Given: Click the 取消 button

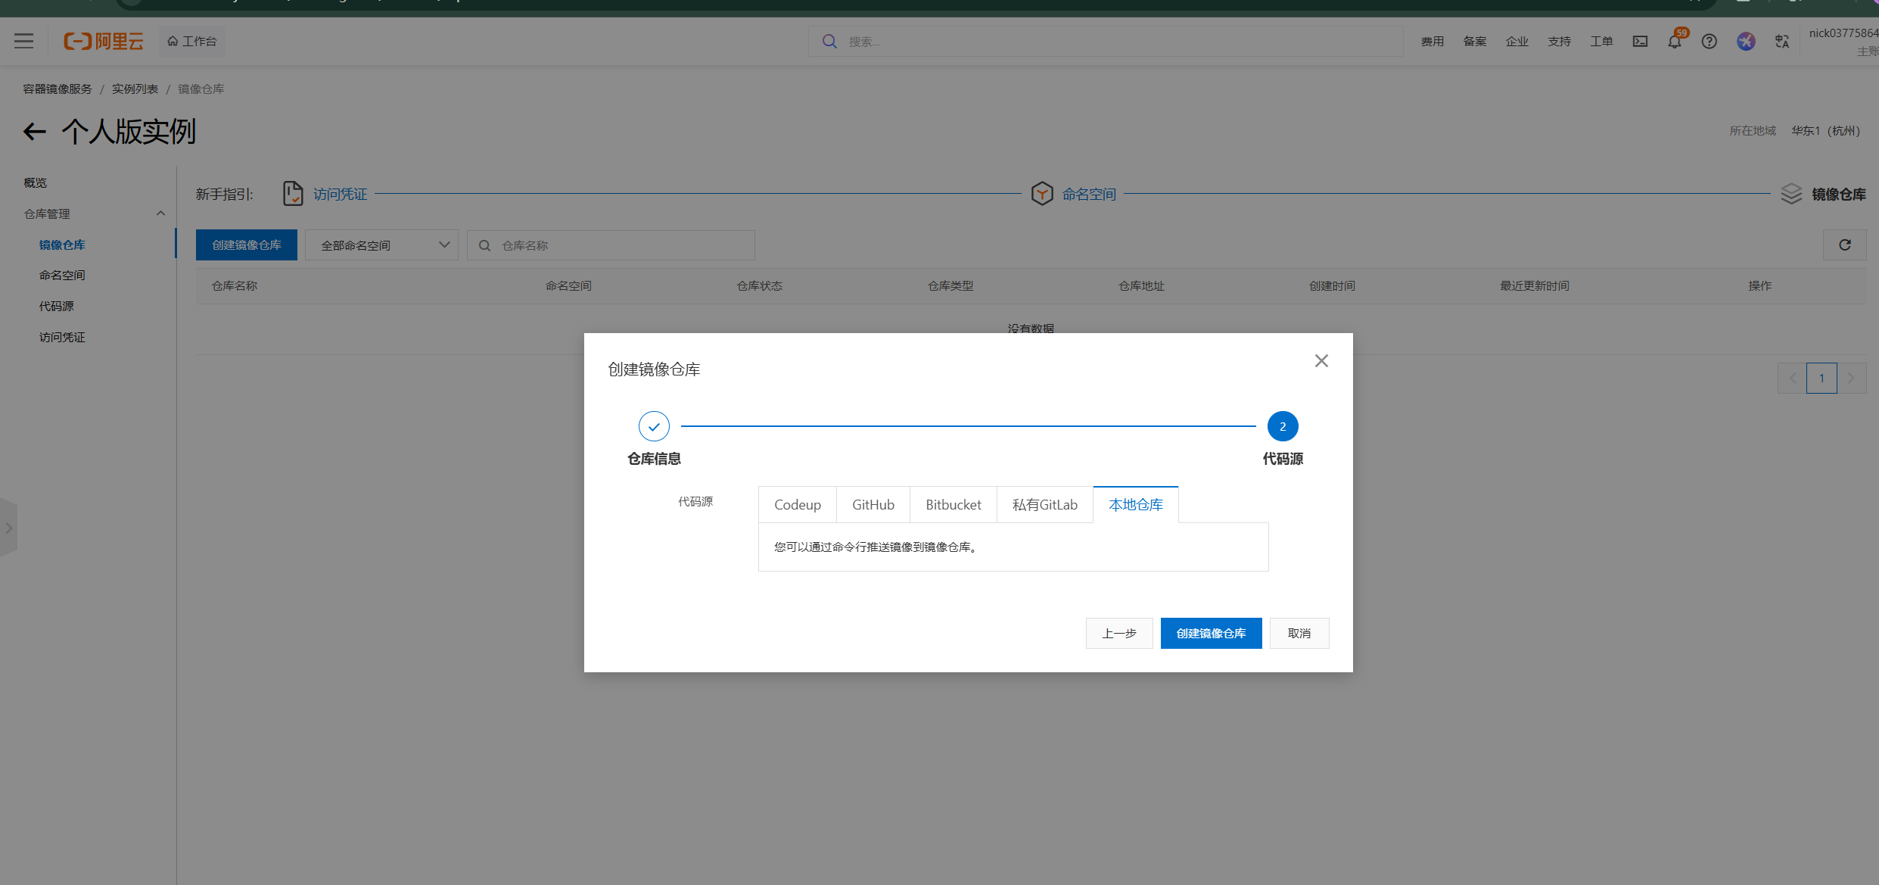Looking at the screenshot, I should 1299,634.
